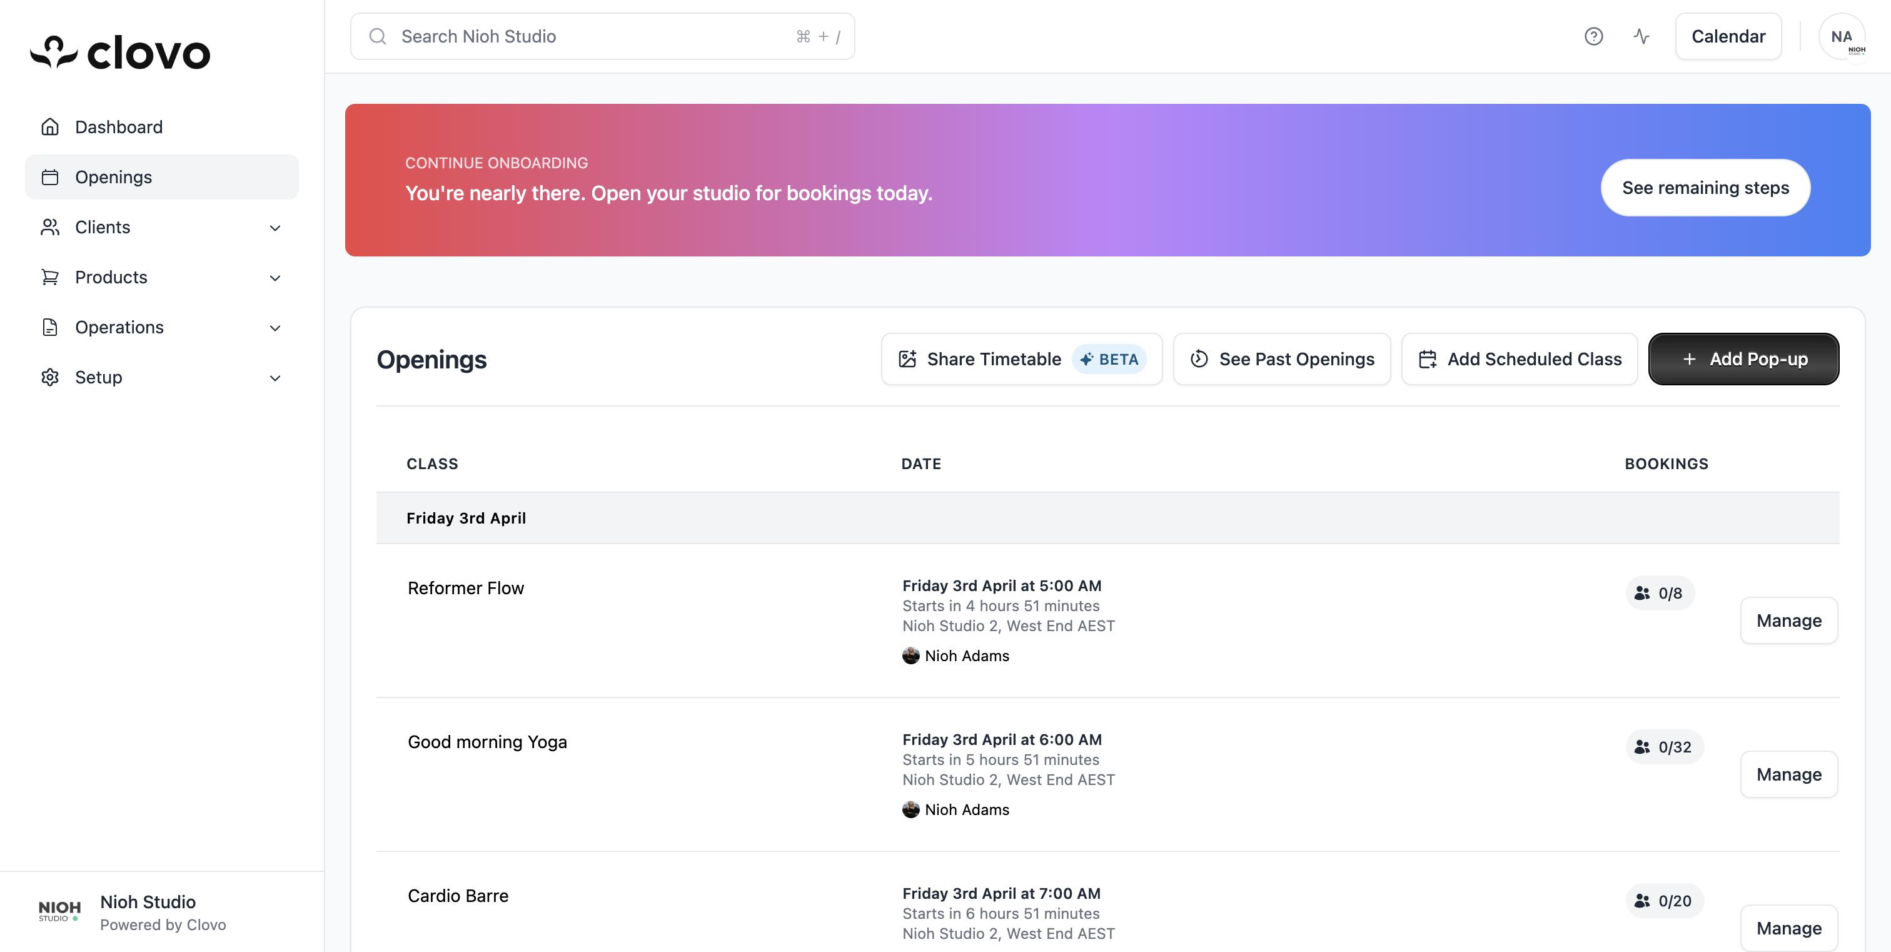
Task: Click the search magnifier icon
Action: (x=377, y=36)
